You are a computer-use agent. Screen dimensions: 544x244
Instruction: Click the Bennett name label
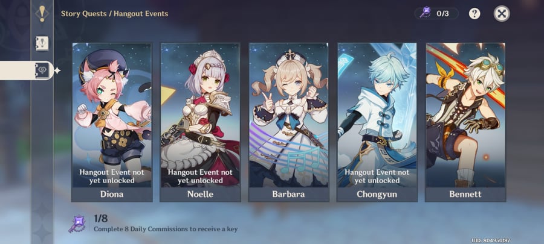pos(465,194)
